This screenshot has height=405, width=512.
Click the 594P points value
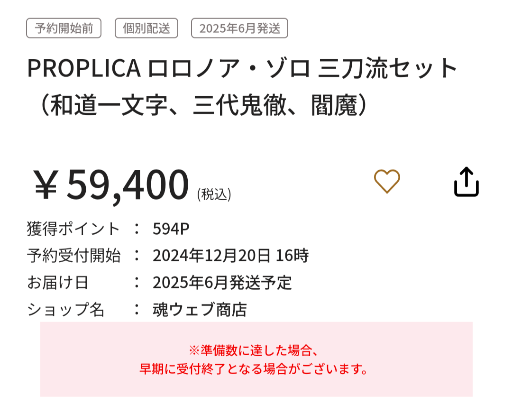click(x=171, y=229)
